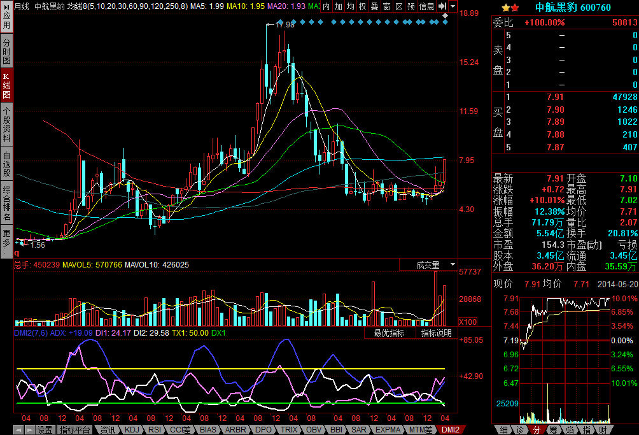This screenshot has height=435, width=639.
Task: Click the 叠 overlay toolbar button
Action: [x=374, y=6]
